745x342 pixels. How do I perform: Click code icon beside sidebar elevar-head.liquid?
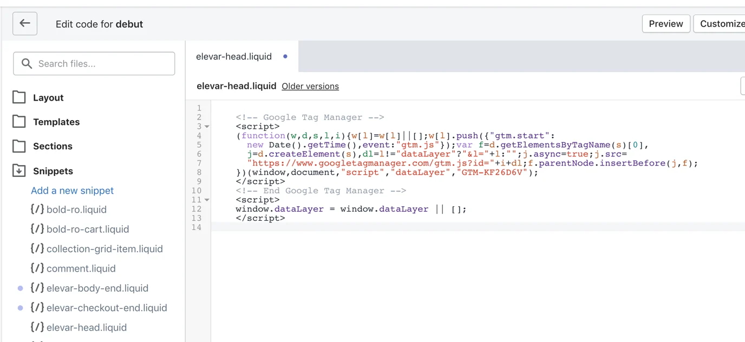[37, 327]
